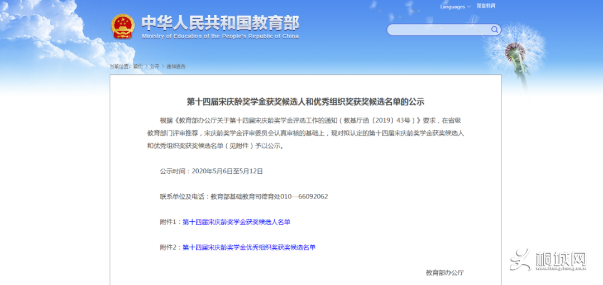Viewport: 603px width, 285px height.
Task: Click the article headline 第十四届宋庆龄奖学金…公示
Action: pyautogui.click(x=305, y=102)
